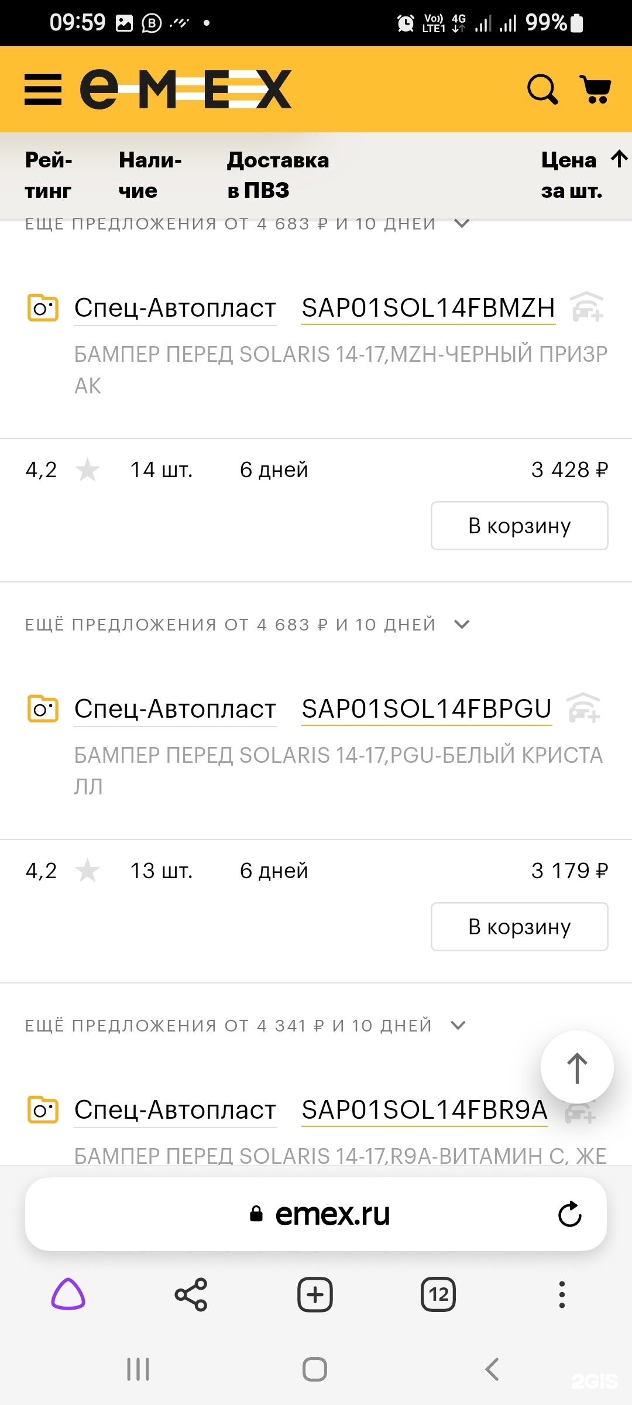
Task: Open browser three-dot menu
Action: [562, 1294]
